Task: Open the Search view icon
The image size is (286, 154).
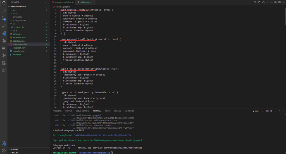Action: tap(4, 11)
